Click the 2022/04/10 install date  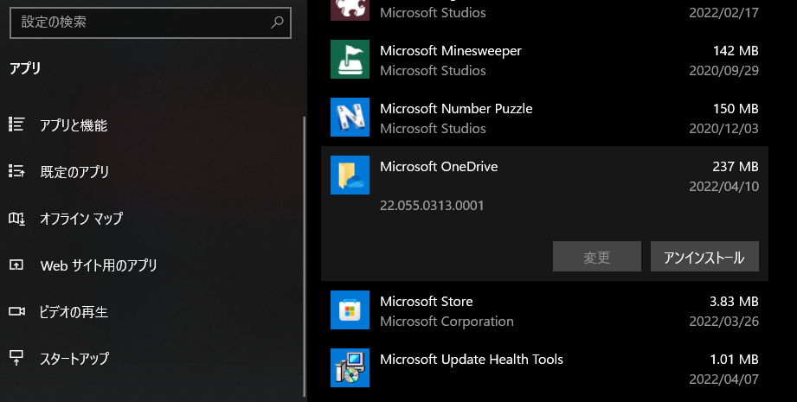pyautogui.click(x=723, y=186)
